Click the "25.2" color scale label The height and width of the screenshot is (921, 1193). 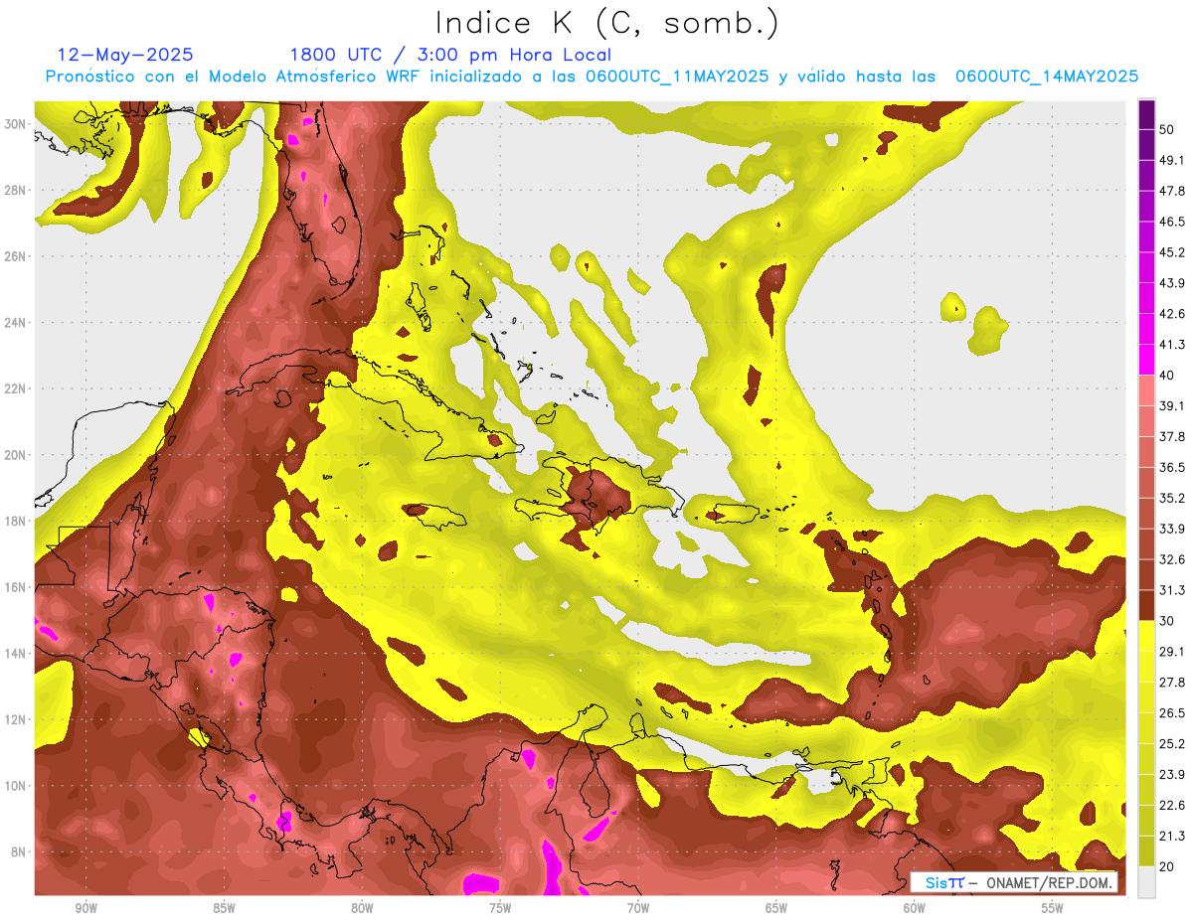click(1172, 744)
